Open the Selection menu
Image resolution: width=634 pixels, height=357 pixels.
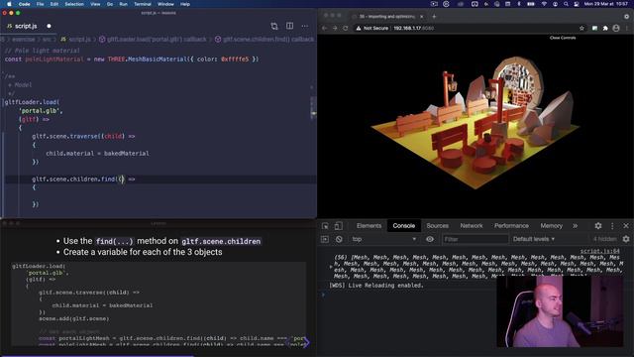(74, 4)
